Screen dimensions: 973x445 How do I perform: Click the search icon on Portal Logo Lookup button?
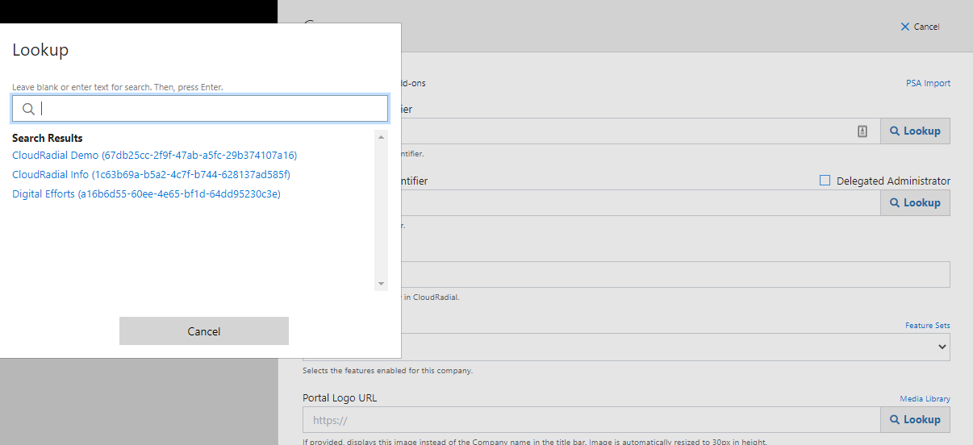click(x=895, y=419)
